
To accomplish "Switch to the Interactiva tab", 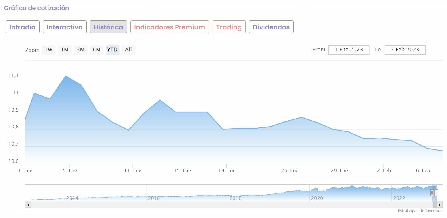I will [x=65, y=27].
